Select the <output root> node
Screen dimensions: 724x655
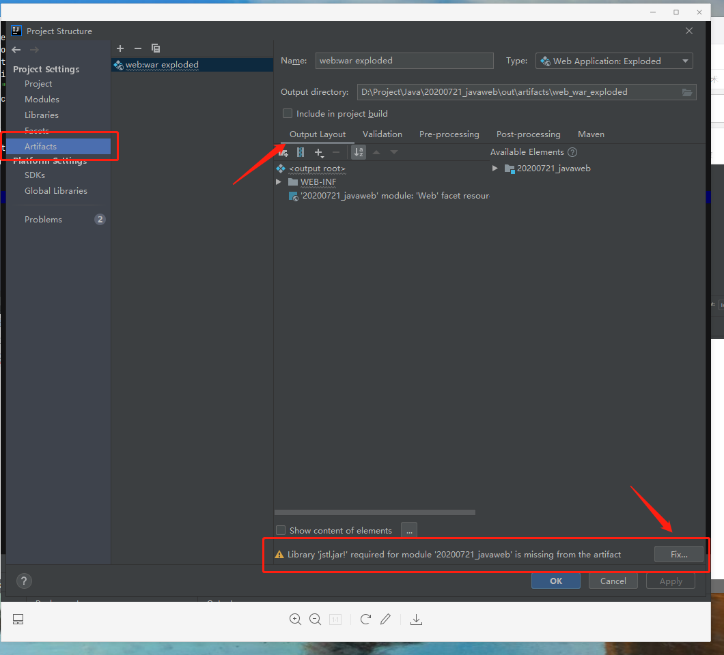pos(317,169)
